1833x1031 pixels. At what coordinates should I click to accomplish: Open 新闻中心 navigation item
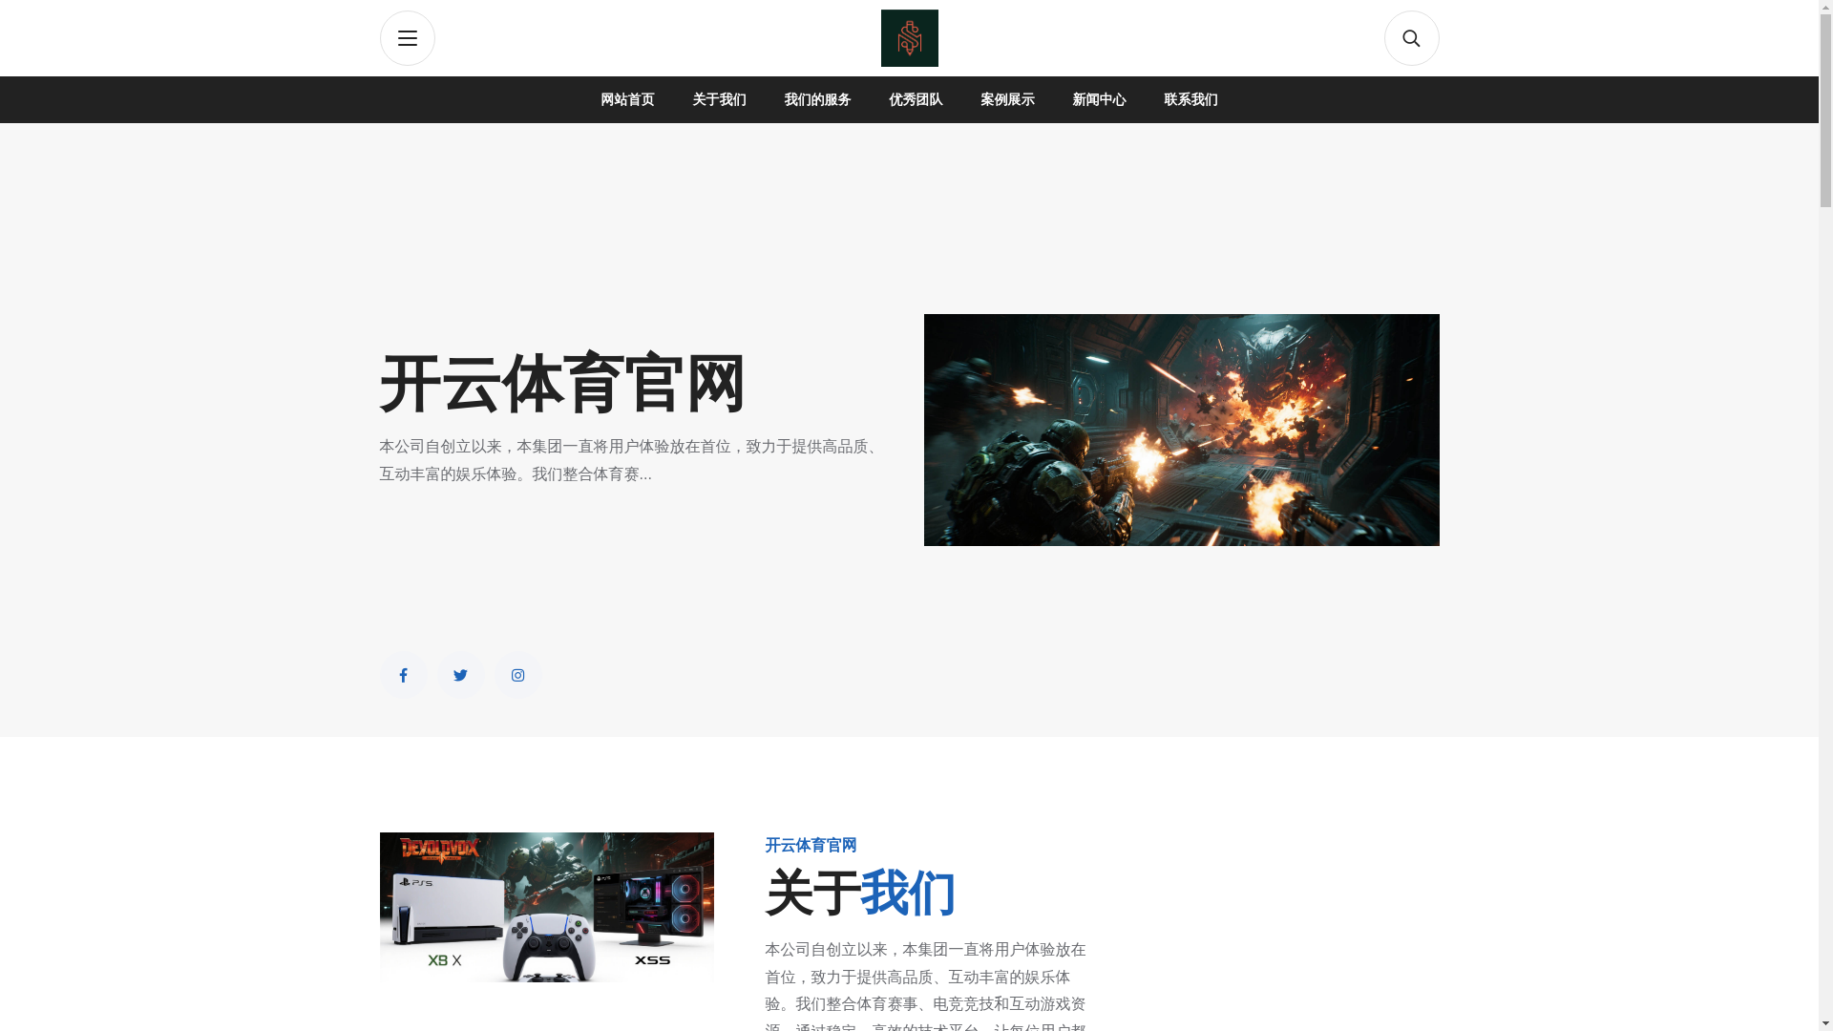1099,99
